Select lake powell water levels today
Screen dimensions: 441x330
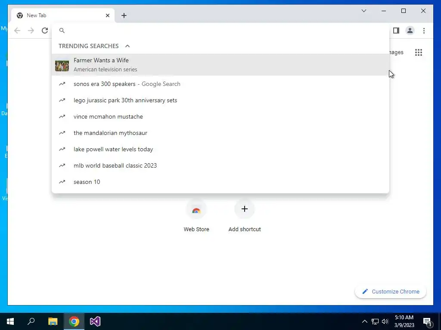point(220,149)
